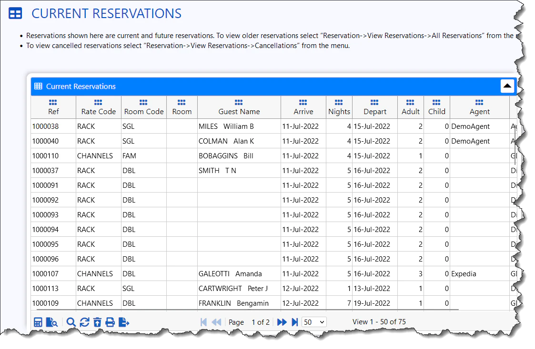The image size is (535, 349).
Task: Jump to the last page of reservations
Action: tap(294, 322)
